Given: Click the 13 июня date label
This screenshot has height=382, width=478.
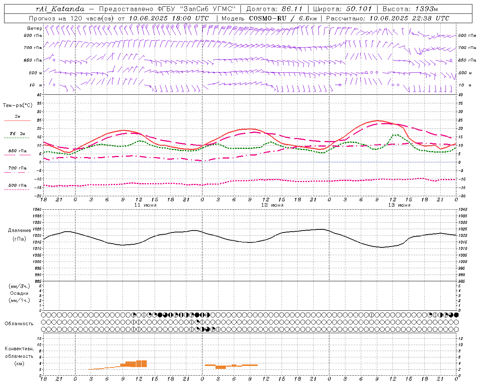Looking at the screenshot, I should 399,205.
